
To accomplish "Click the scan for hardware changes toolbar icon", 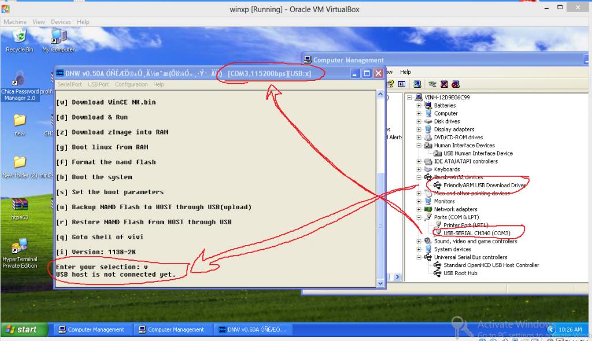I will pos(417,84).
